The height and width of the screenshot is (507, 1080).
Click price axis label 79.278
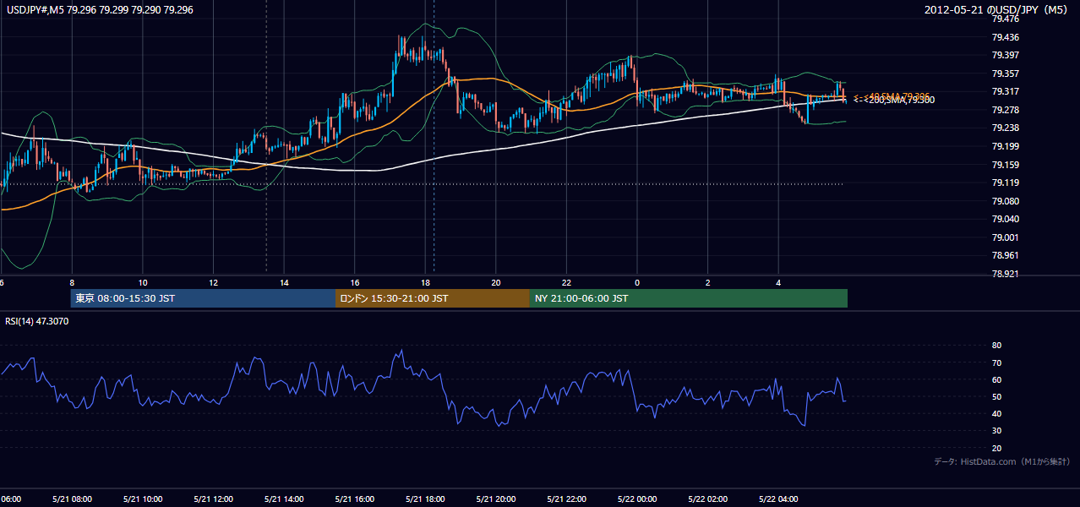pyautogui.click(x=1005, y=110)
